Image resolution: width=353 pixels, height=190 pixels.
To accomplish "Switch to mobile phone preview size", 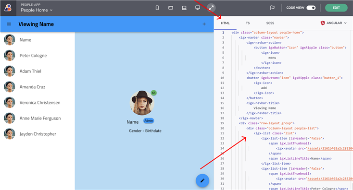I will [157, 8].
